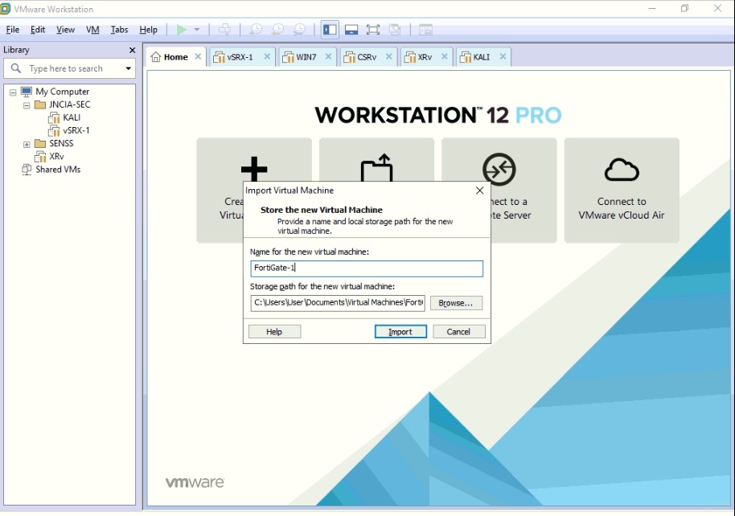Screen dimensions: 735x516
Task: Click the Browse button
Action: click(456, 303)
